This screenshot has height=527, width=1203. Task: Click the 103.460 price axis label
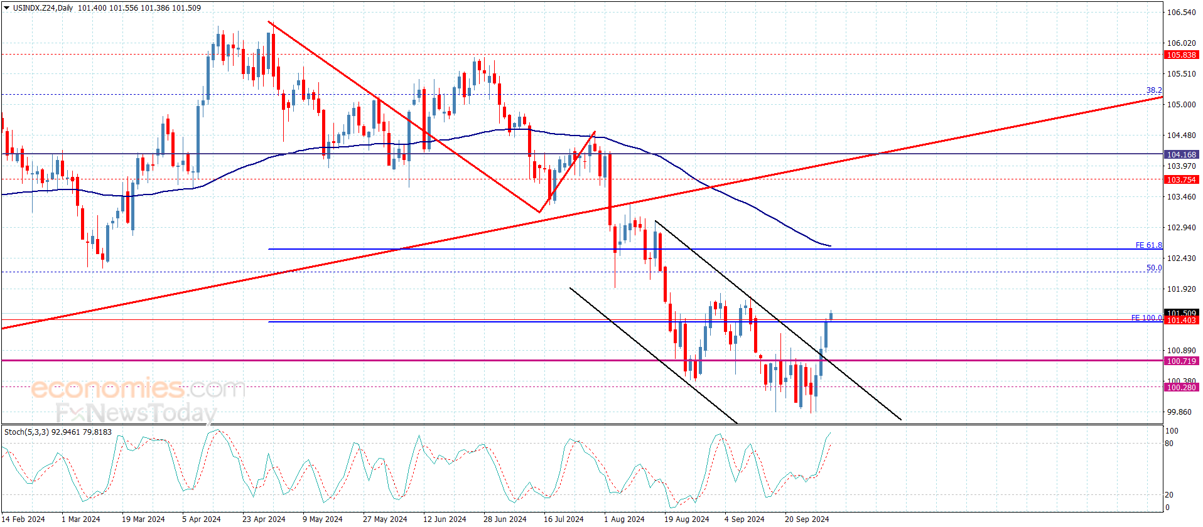click(1181, 196)
